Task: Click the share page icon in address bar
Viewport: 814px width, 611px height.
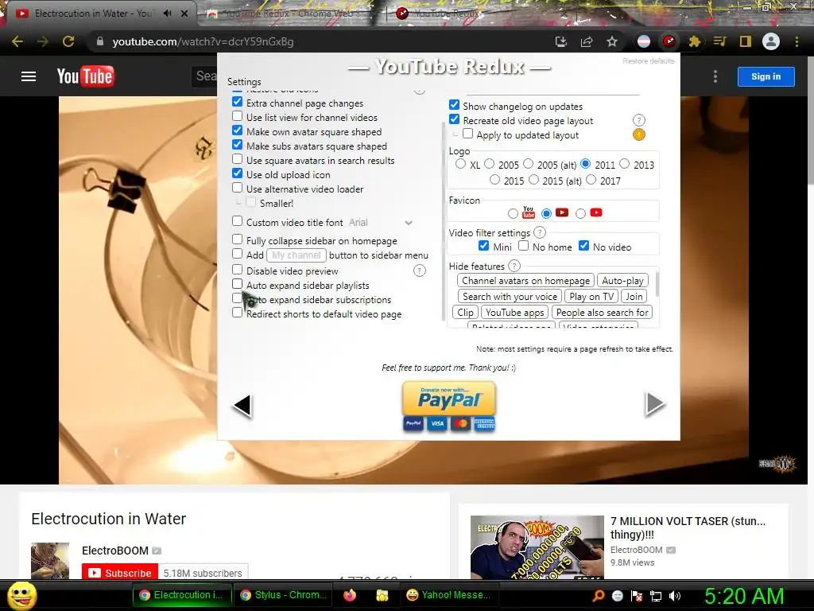Action: pyautogui.click(x=587, y=41)
